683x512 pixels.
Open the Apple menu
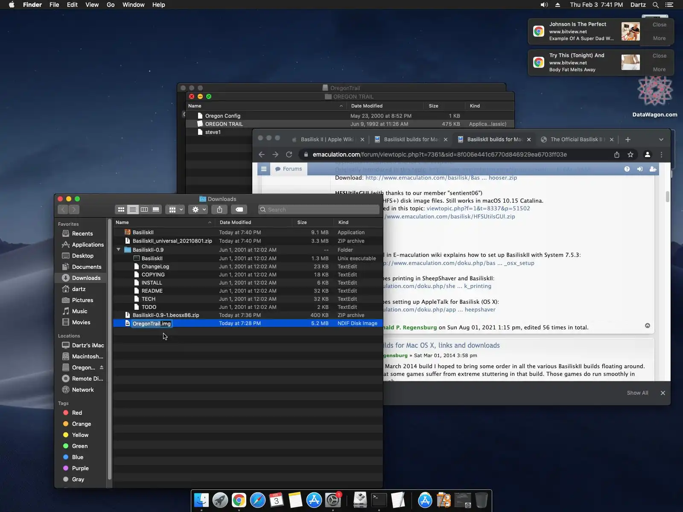pyautogui.click(x=12, y=5)
